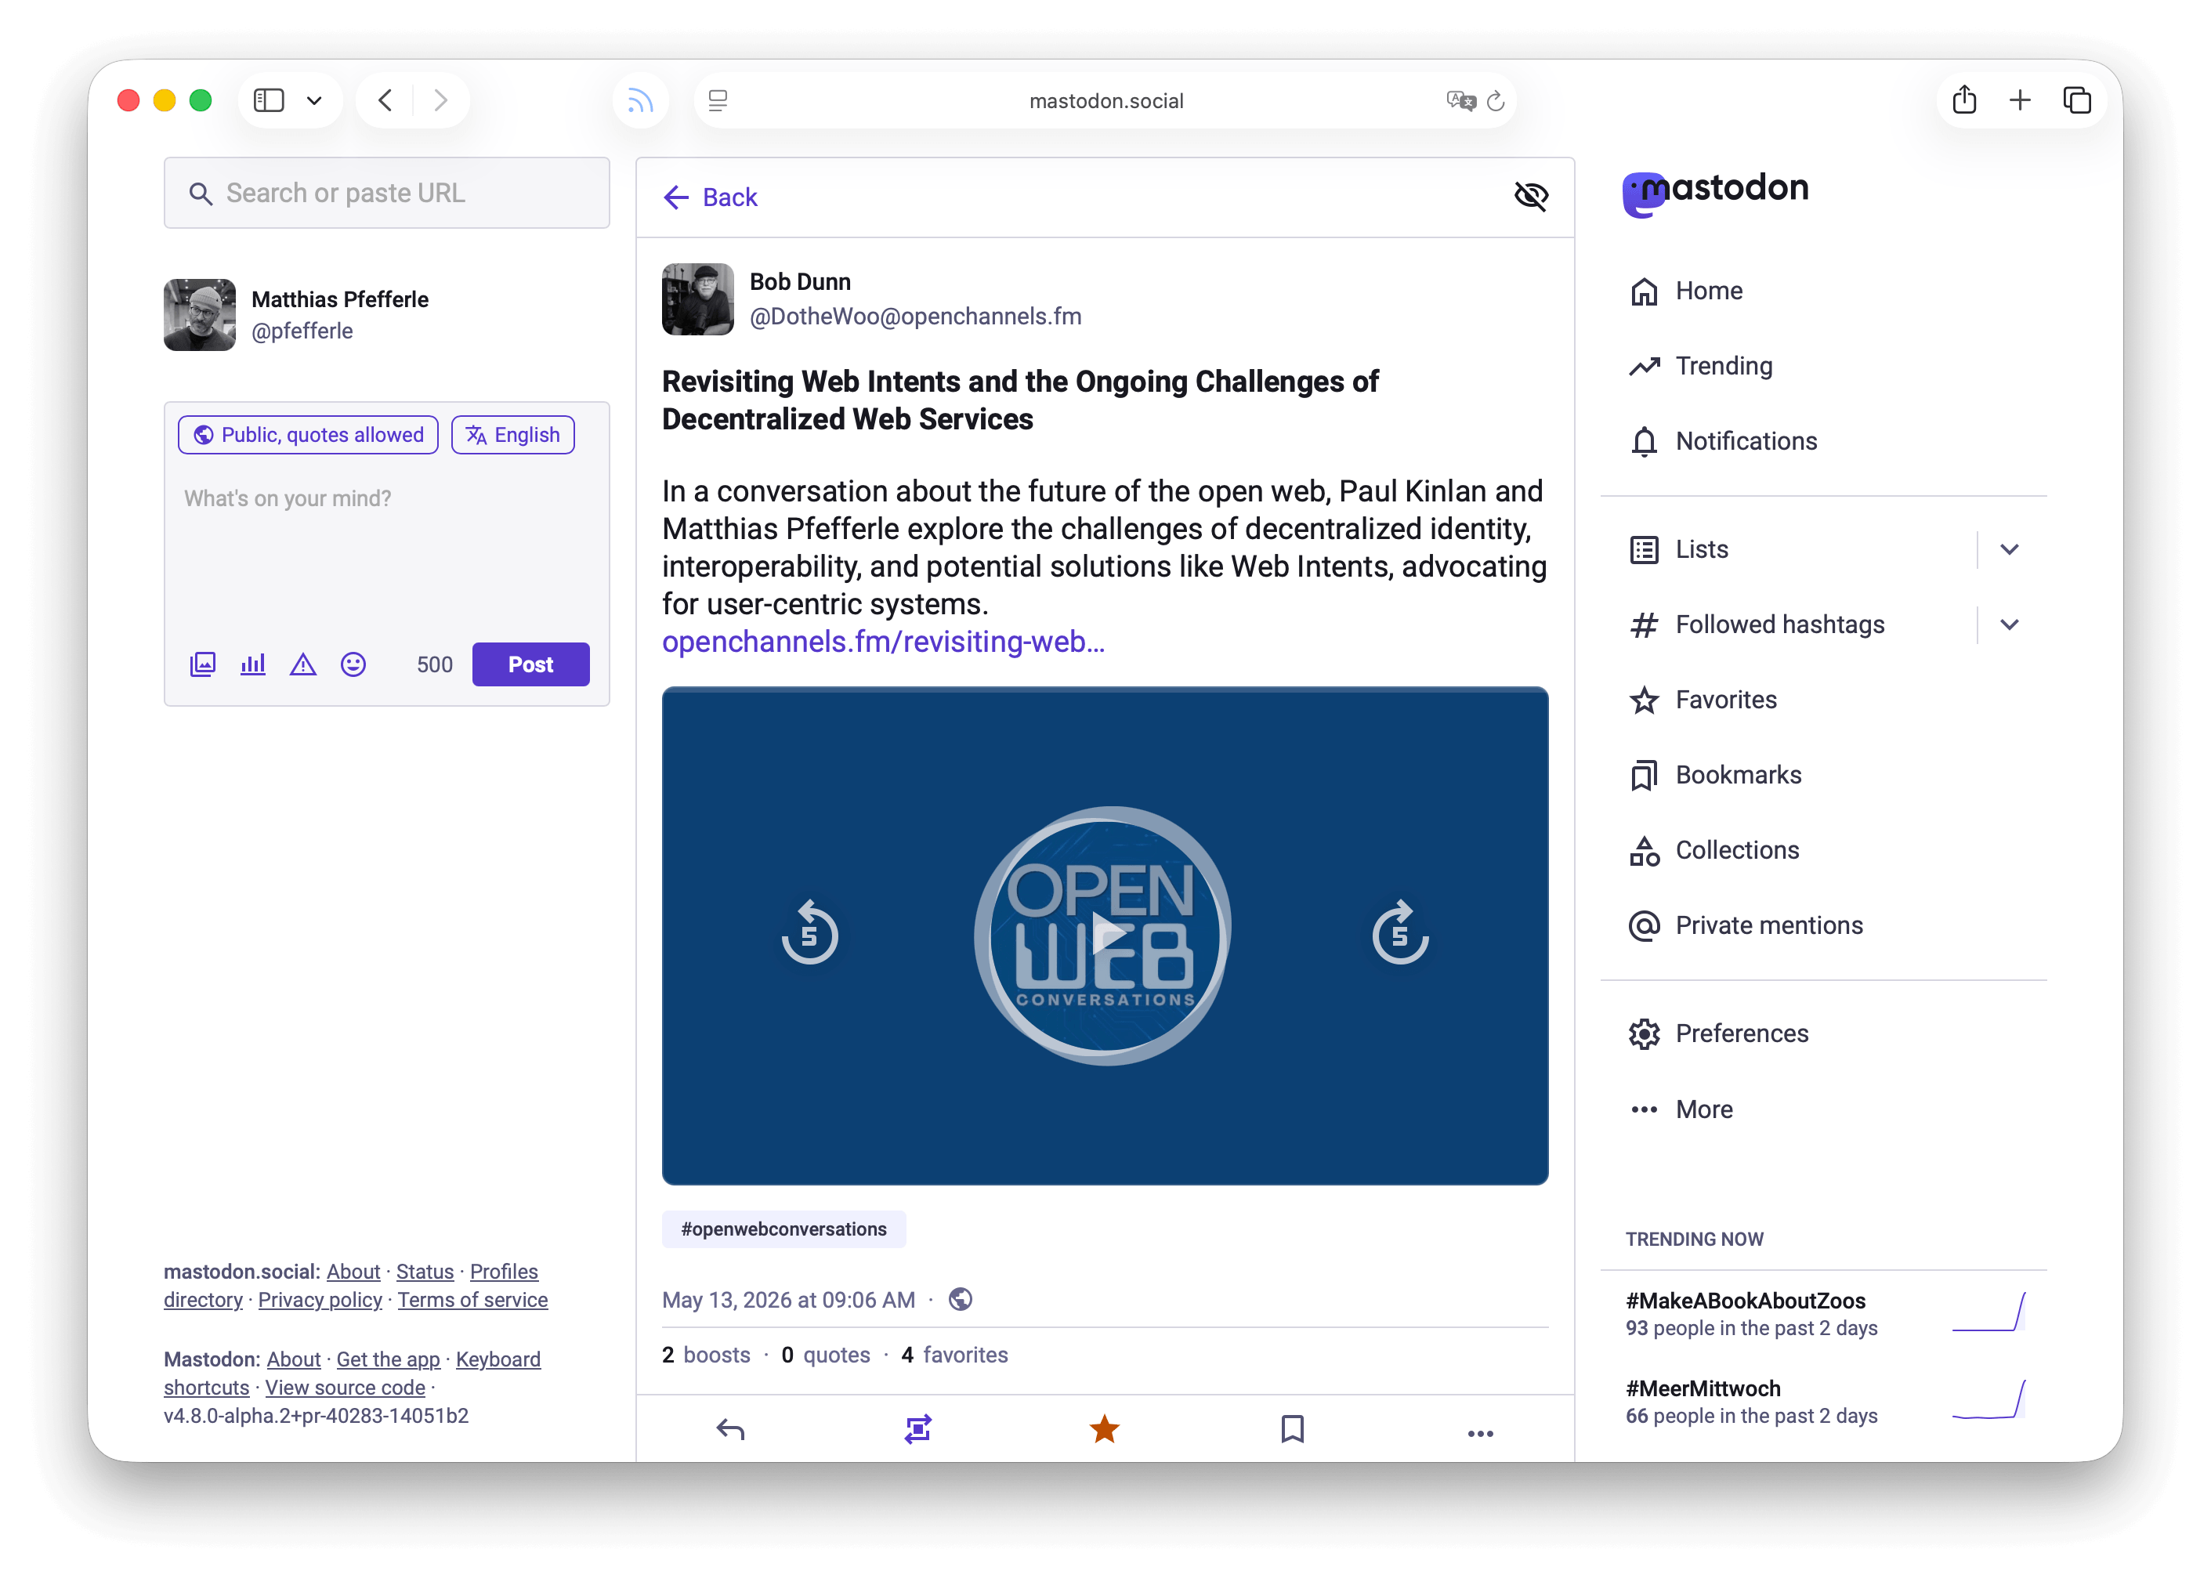2211x1578 pixels.
Task: Expand the Followed hashtags chevron
Action: click(2010, 624)
